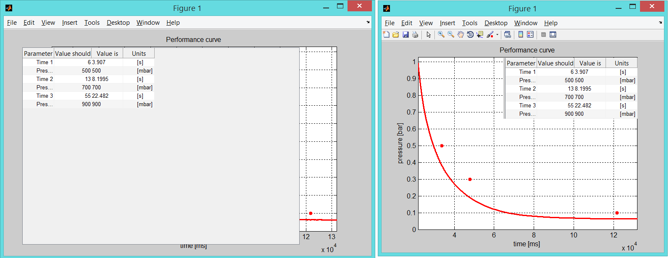This screenshot has width=669, height=258.
Task: Open the Brush tool color dropdown arrow
Action: (497, 35)
